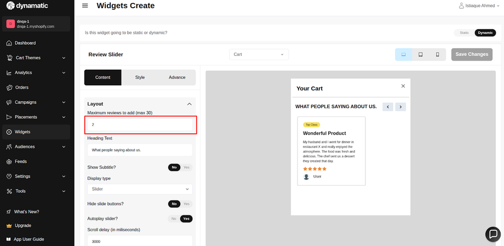This screenshot has width=504, height=246.
Task: Open the chat support bubble
Action: coord(493,234)
